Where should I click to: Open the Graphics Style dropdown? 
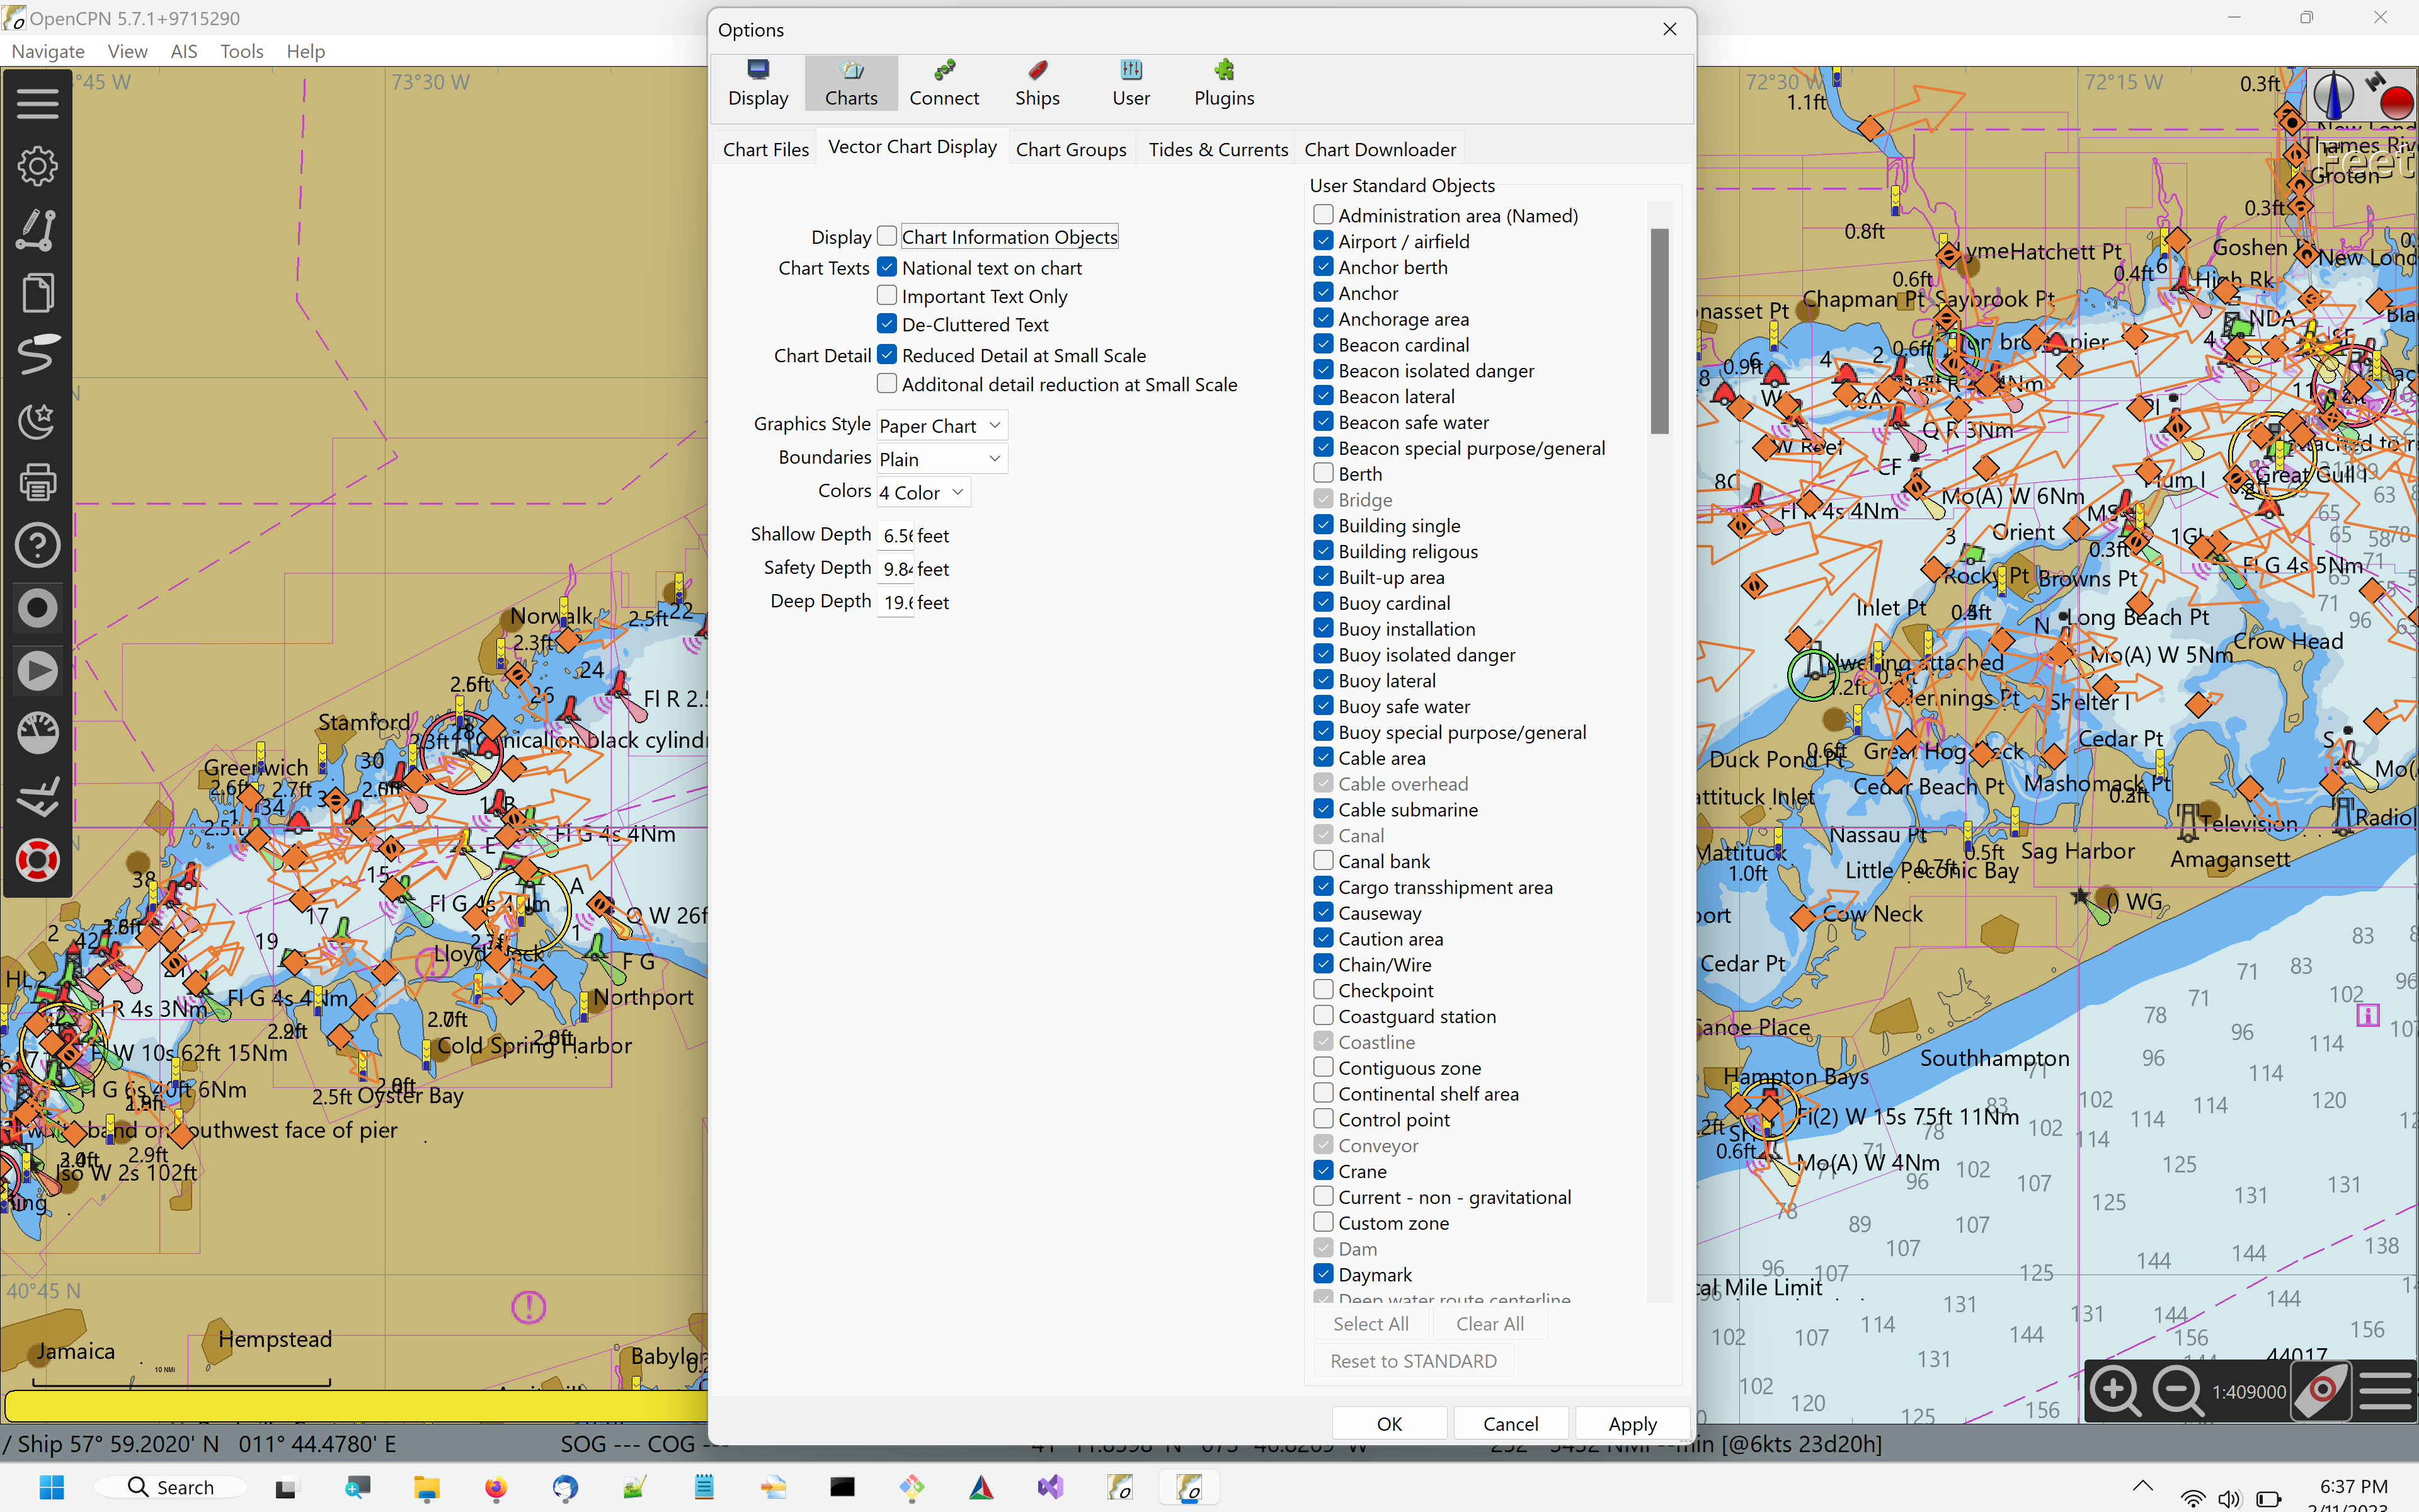click(x=940, y=424)
